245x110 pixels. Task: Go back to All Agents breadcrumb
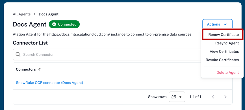coord(22,14)
